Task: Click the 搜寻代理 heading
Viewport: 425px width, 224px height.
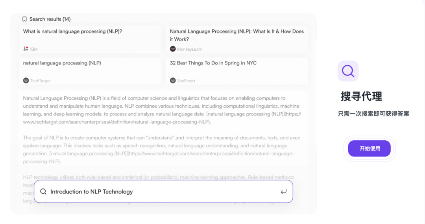Action: click(361, 96)
